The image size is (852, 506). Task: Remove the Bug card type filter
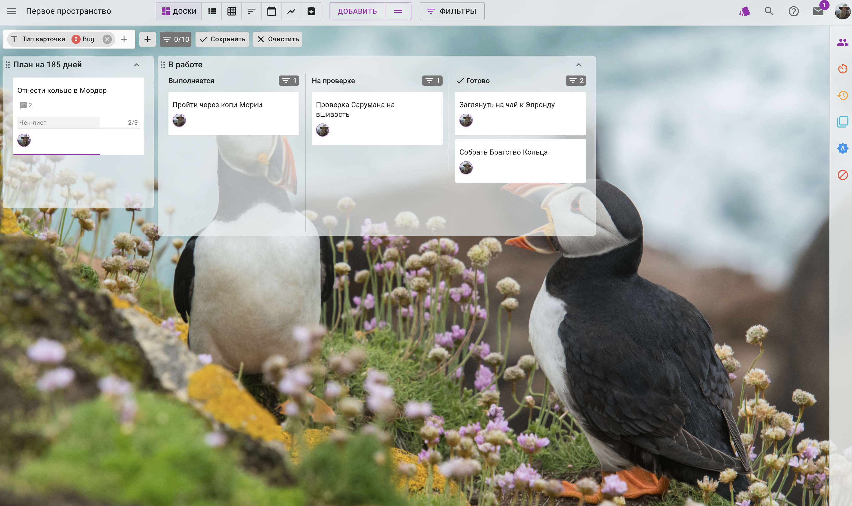(107, 39)
